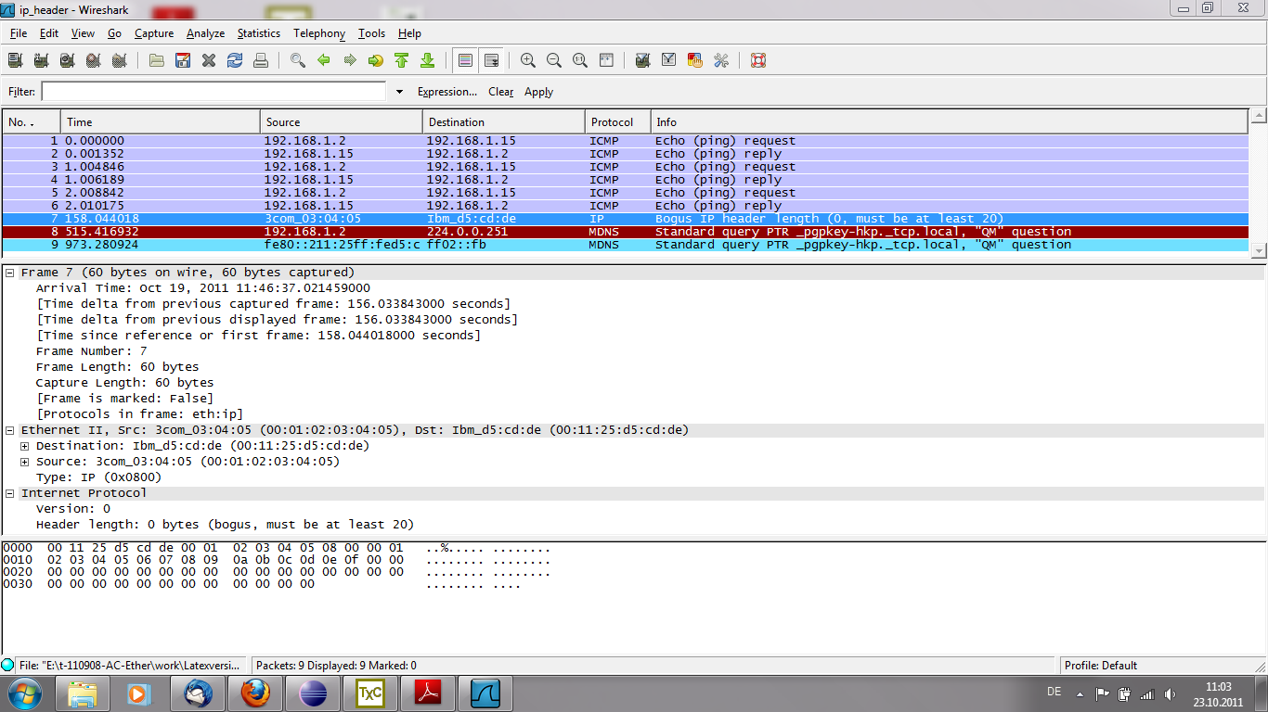The width and height of the screenshot is (1268, 712).
Task: Open the Tools menu
Action: [x=371, y=33]
